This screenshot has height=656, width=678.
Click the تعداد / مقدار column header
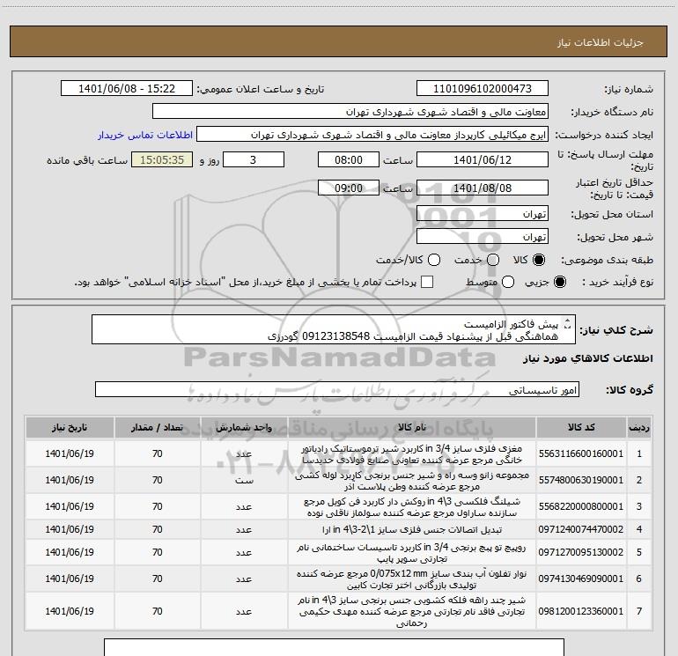point(157,427)
